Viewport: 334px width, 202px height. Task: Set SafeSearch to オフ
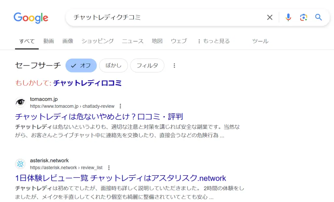point(81,65)
